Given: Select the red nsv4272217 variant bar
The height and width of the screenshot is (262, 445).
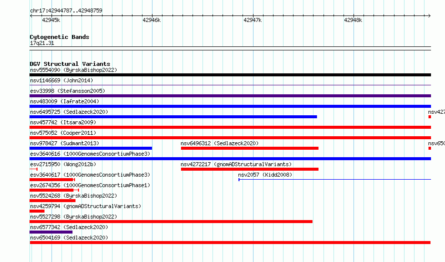Looking at the screenshot, I should (x=249, y=169).
